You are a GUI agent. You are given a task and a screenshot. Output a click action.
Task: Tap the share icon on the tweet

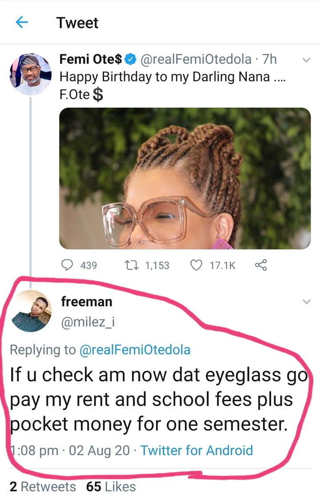click(x=261, y=265)
